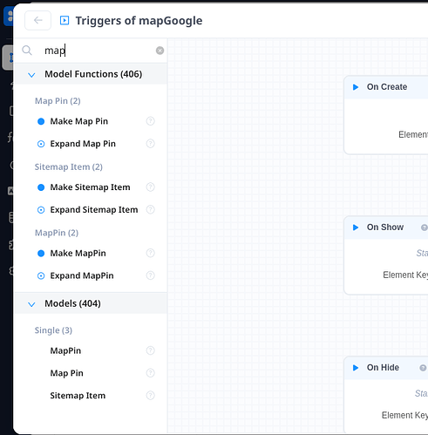
Task: Click the play icon on On Create
Action: [x=356, y=87]
